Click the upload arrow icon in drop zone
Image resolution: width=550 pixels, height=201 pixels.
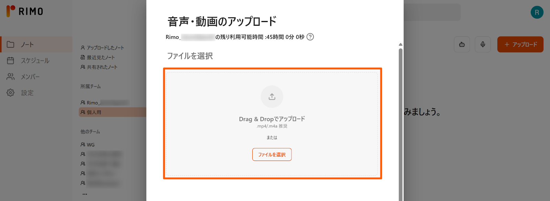click(272, 97)
